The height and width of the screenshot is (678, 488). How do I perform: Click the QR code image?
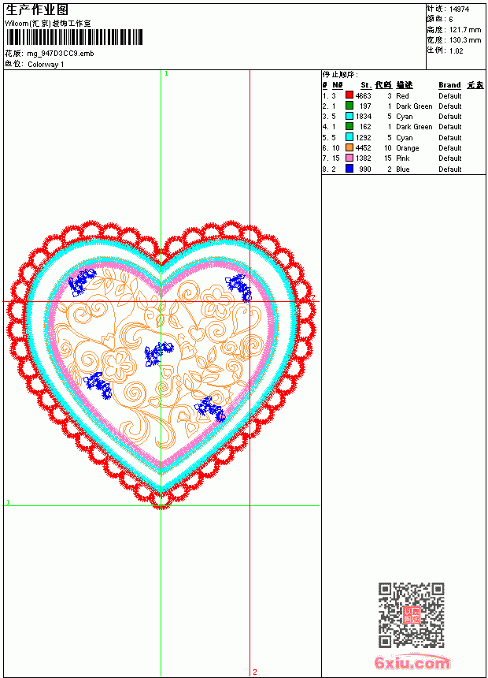412,615
